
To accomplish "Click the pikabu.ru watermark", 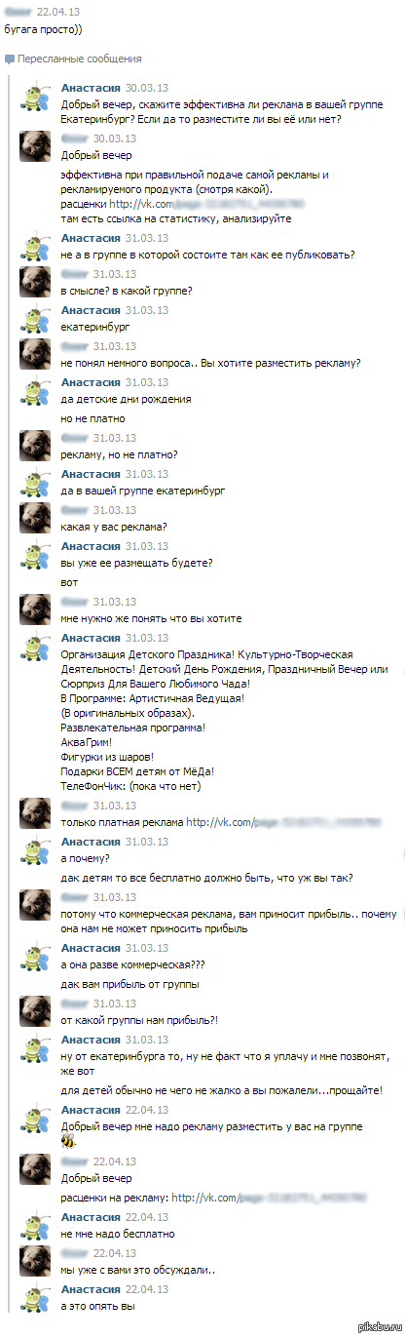I will pyautogui.click(x=381, y=1327).
